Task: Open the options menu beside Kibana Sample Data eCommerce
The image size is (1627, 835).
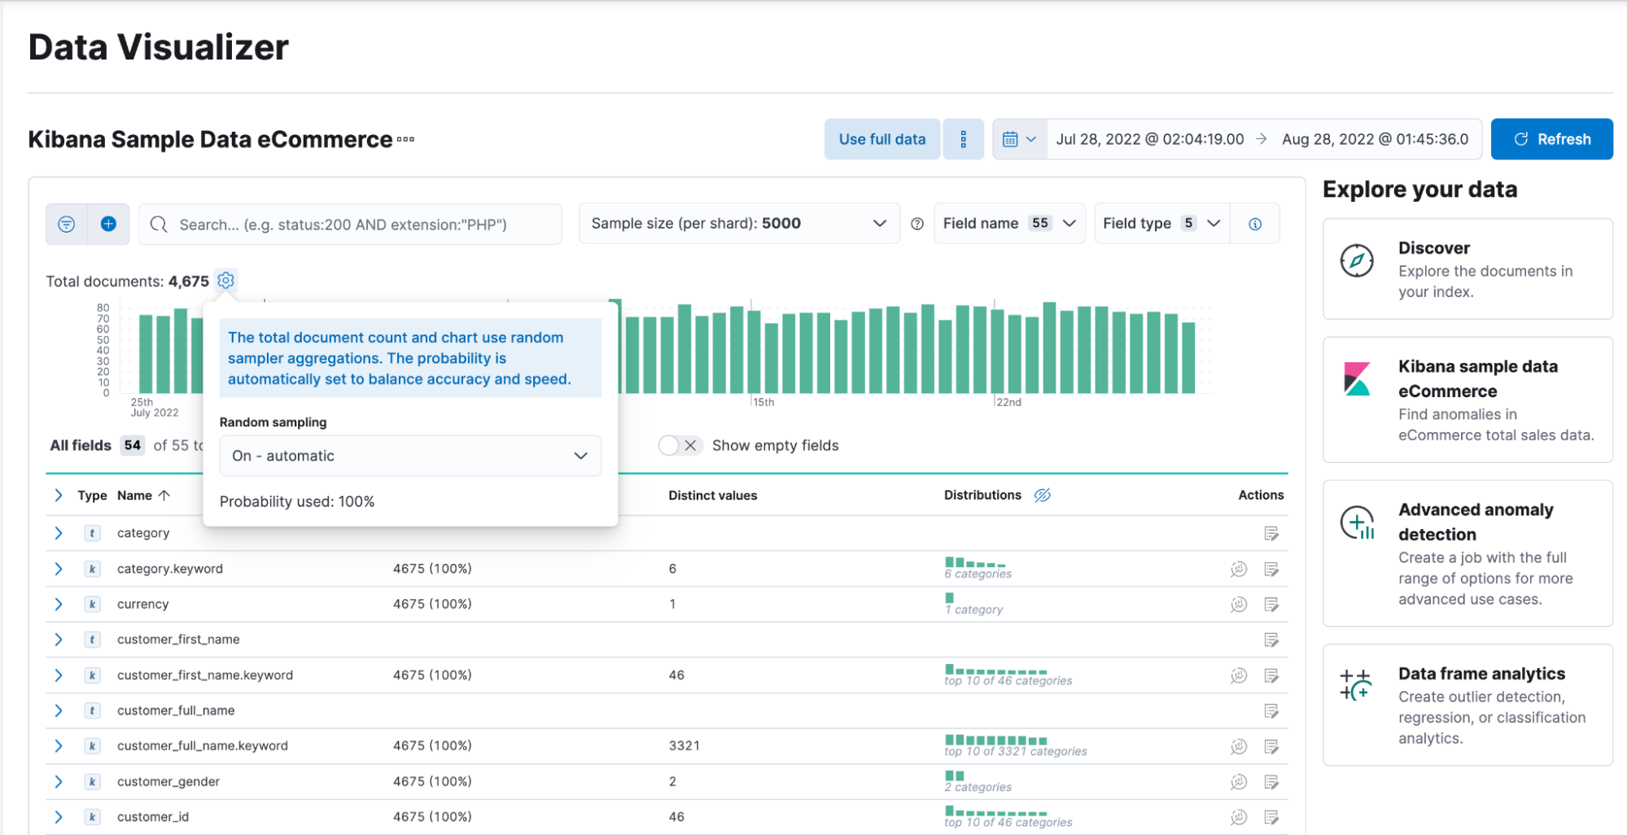Action: 405,140
